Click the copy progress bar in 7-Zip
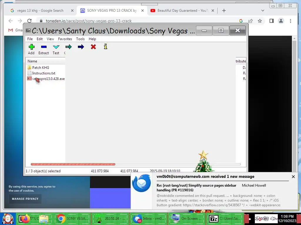This screenshot has height=225, width=301. click(x=136, y=164)
